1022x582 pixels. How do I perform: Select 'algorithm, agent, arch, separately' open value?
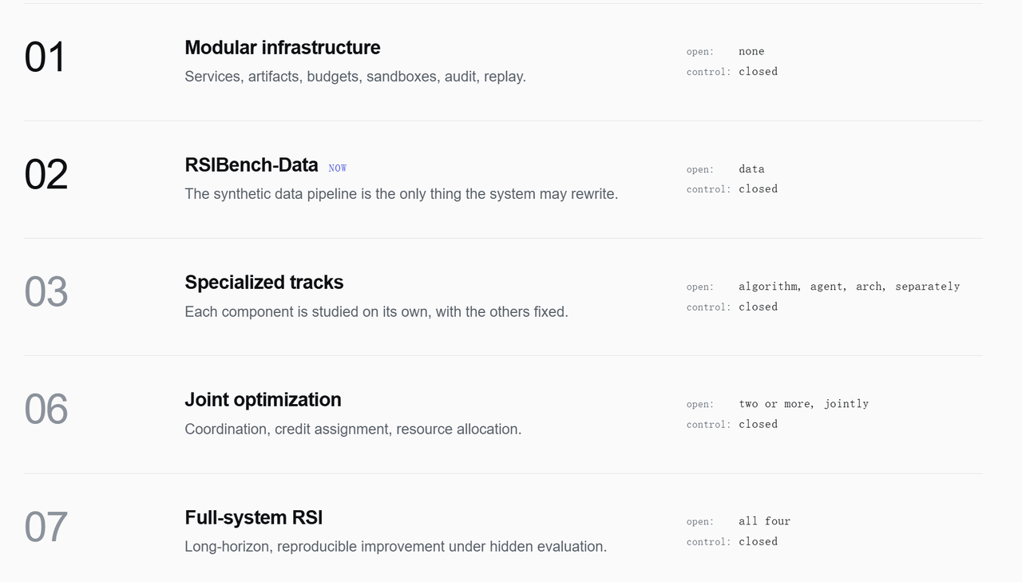coord(849,287)
